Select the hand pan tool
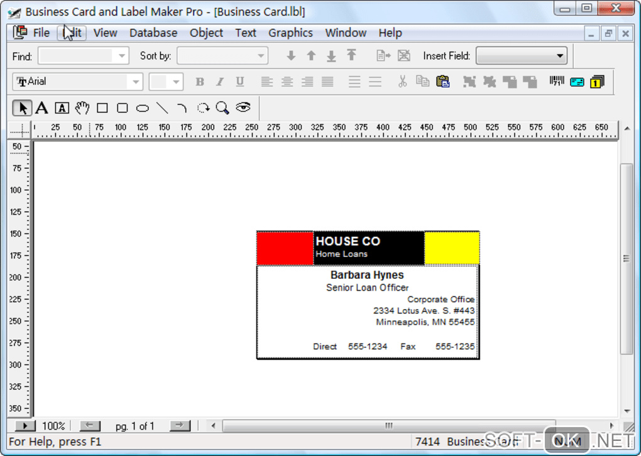The image size is (641, 456). click(82, 108)
